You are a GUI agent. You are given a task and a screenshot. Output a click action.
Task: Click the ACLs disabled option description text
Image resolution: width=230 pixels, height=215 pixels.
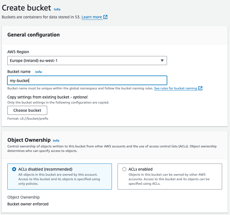pyautogui.click(x=59, y=179)
